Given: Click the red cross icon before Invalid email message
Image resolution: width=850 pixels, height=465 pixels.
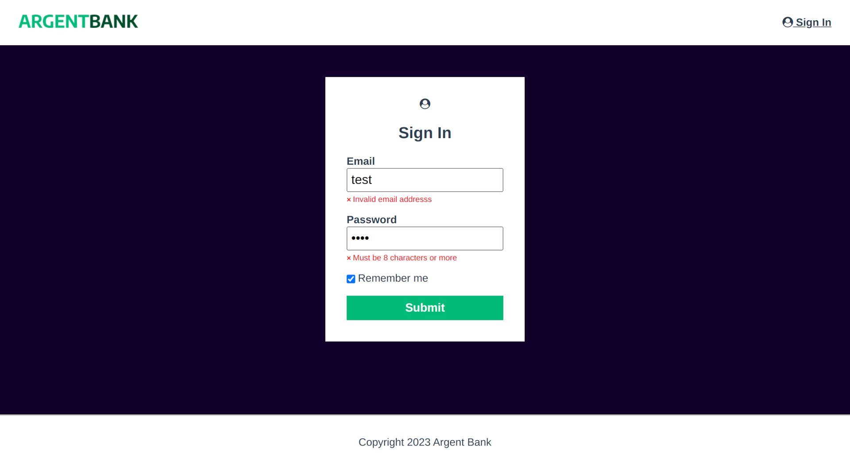Looking at the screenshot, I should (348, 199).
